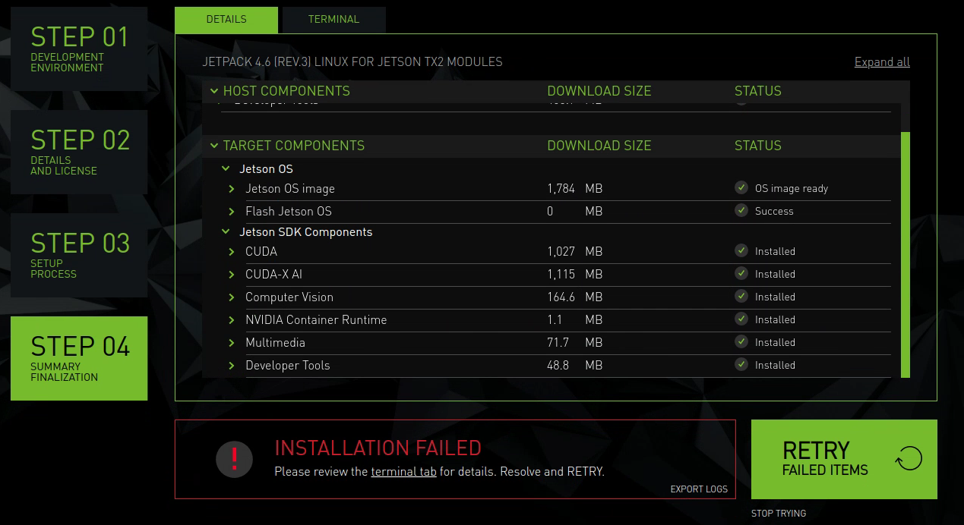Go to Step 02 Details and License
The image size is (964, 525).
tap(79, 152)
